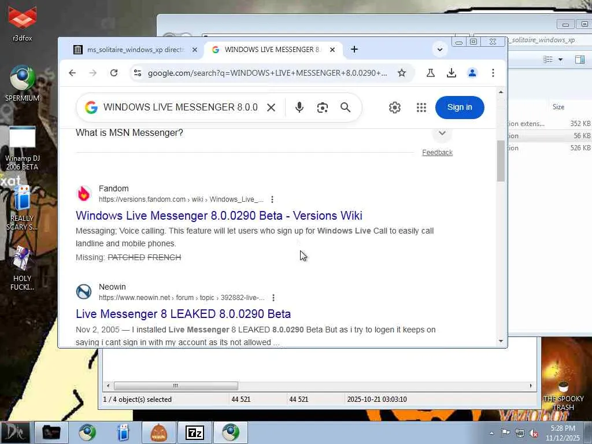The height and width of the screenshot is (444, 592).
Task: Expand the tab search dropdown
Action: (x=440, y=50)
